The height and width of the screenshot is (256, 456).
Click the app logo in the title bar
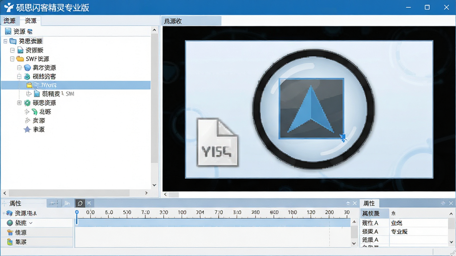point(9,7)
